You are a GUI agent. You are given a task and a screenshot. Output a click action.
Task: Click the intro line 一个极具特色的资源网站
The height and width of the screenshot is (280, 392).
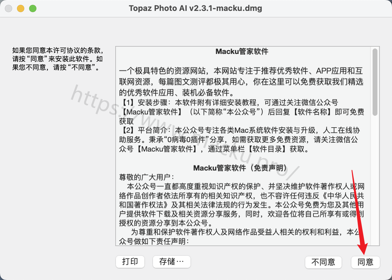click(241, 71)
